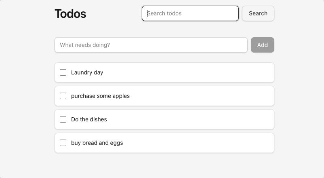
Task: Click the Do the dishes text
Action: [x=89, y=119]
